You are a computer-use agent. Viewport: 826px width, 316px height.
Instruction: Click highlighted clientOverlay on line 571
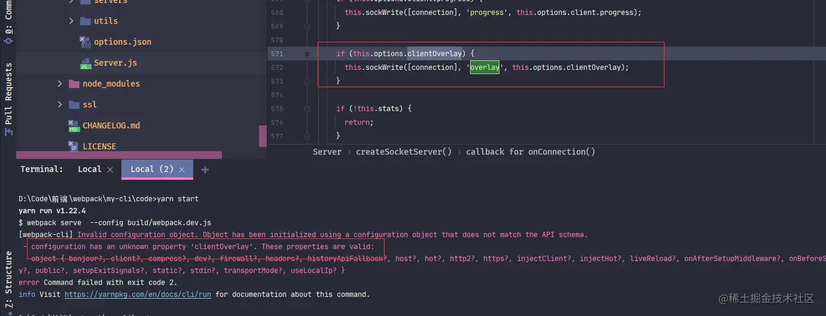click(434, 54)
